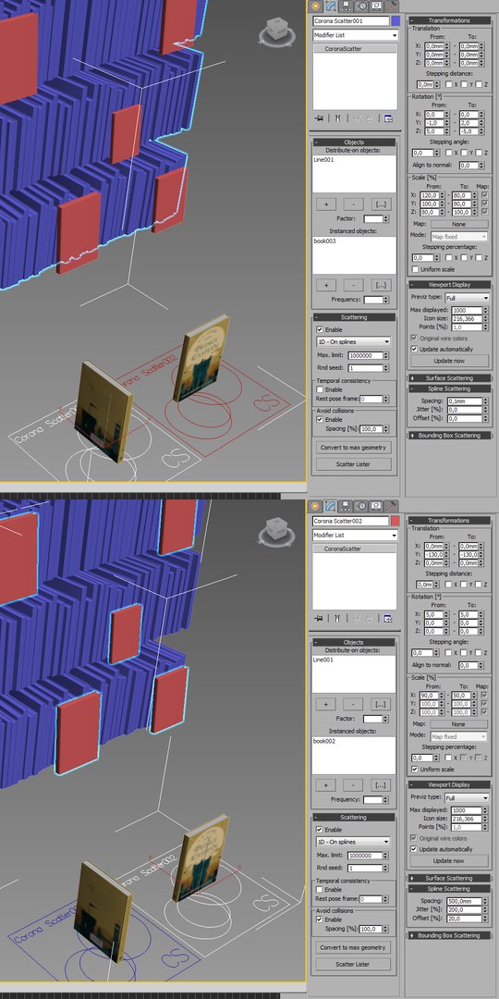
Task: Click Pin Stack icon under Scatter001 modifier stack
Action: [318, 118]
